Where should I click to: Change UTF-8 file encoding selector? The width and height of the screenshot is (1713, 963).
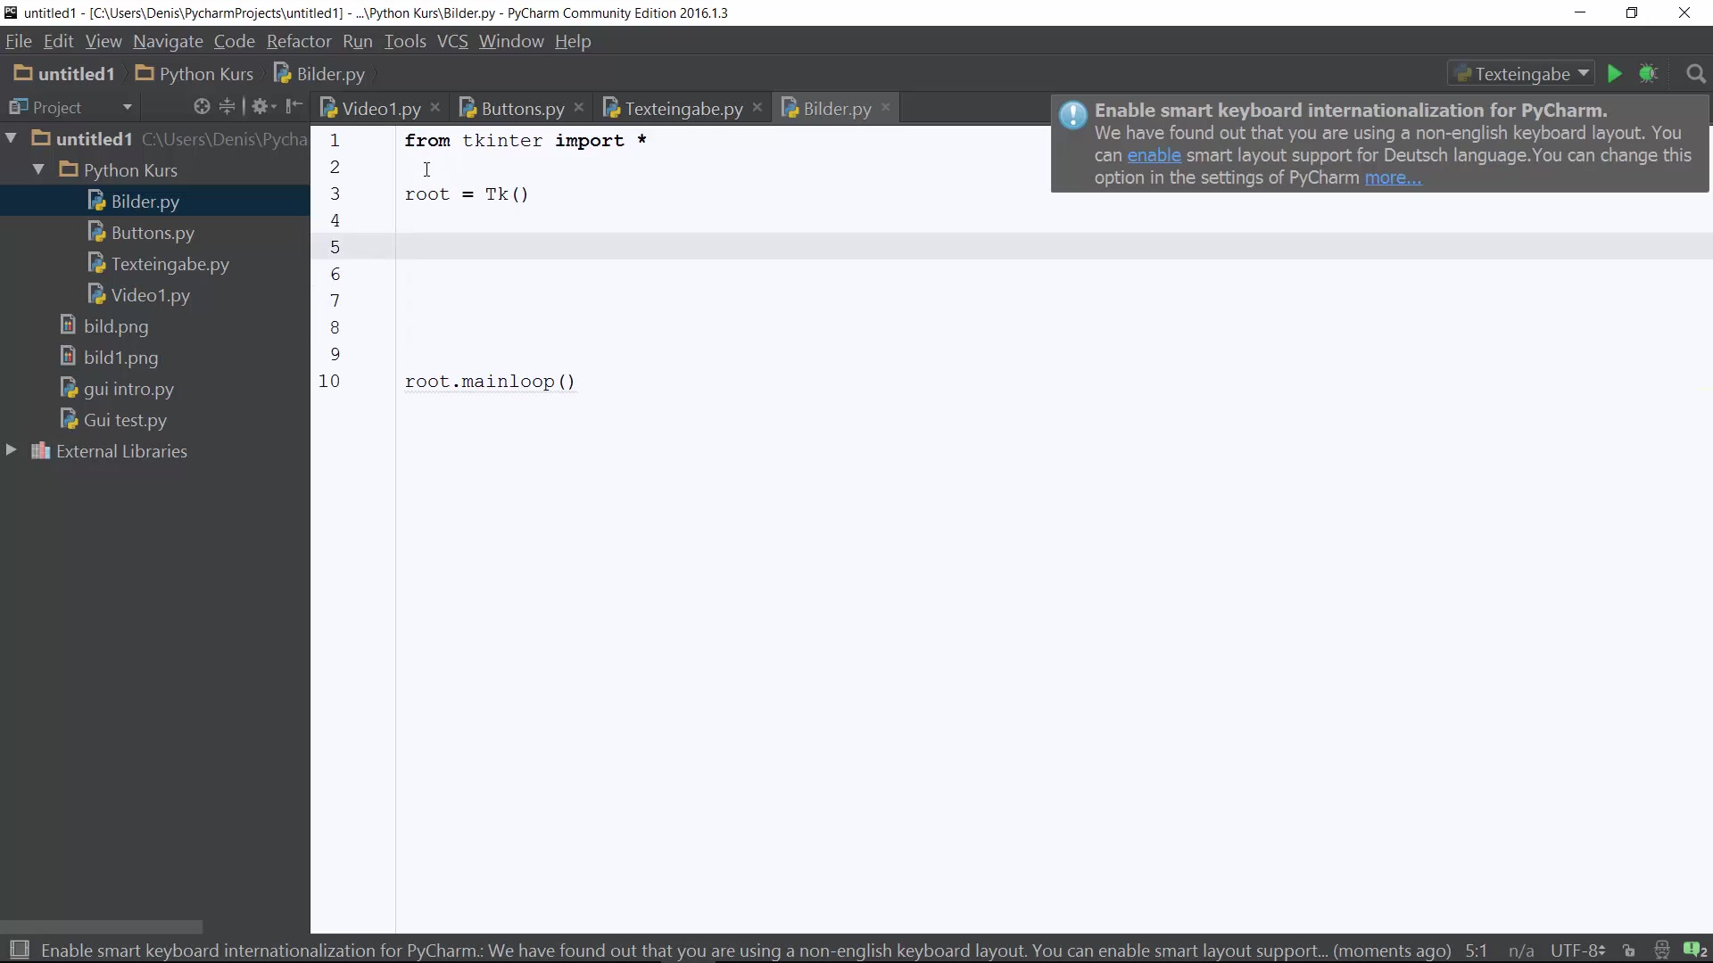(x=1577, y=951)
